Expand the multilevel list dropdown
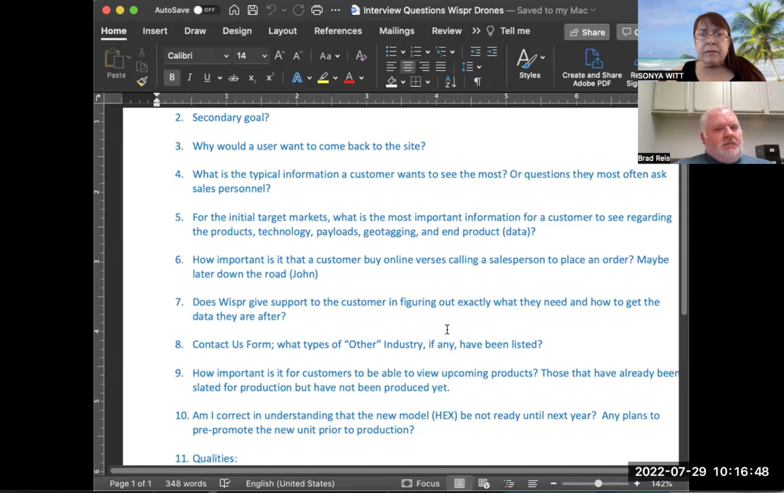 point(452,52)
